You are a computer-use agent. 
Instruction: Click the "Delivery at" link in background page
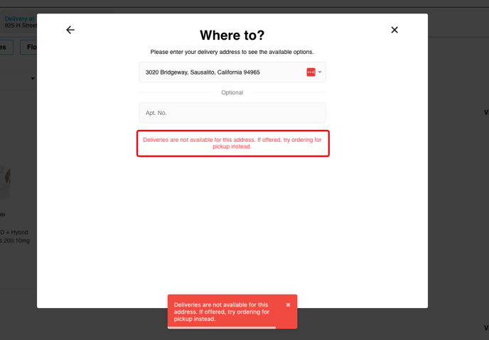coord(20,18)
